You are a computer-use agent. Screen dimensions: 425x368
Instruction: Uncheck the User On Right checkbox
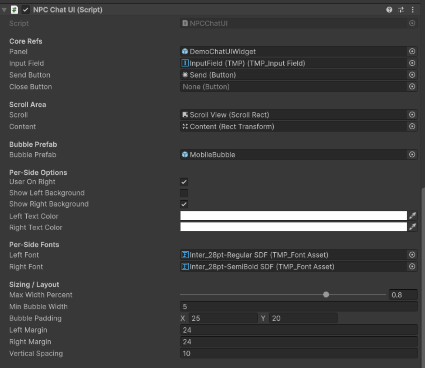click(184, 182)
